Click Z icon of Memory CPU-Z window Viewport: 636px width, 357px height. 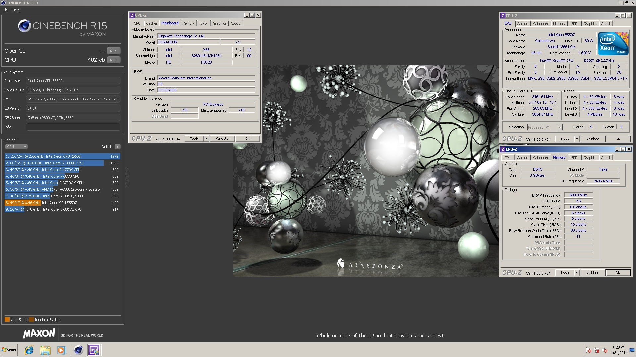pyautogui.click(x=503, y=149)
